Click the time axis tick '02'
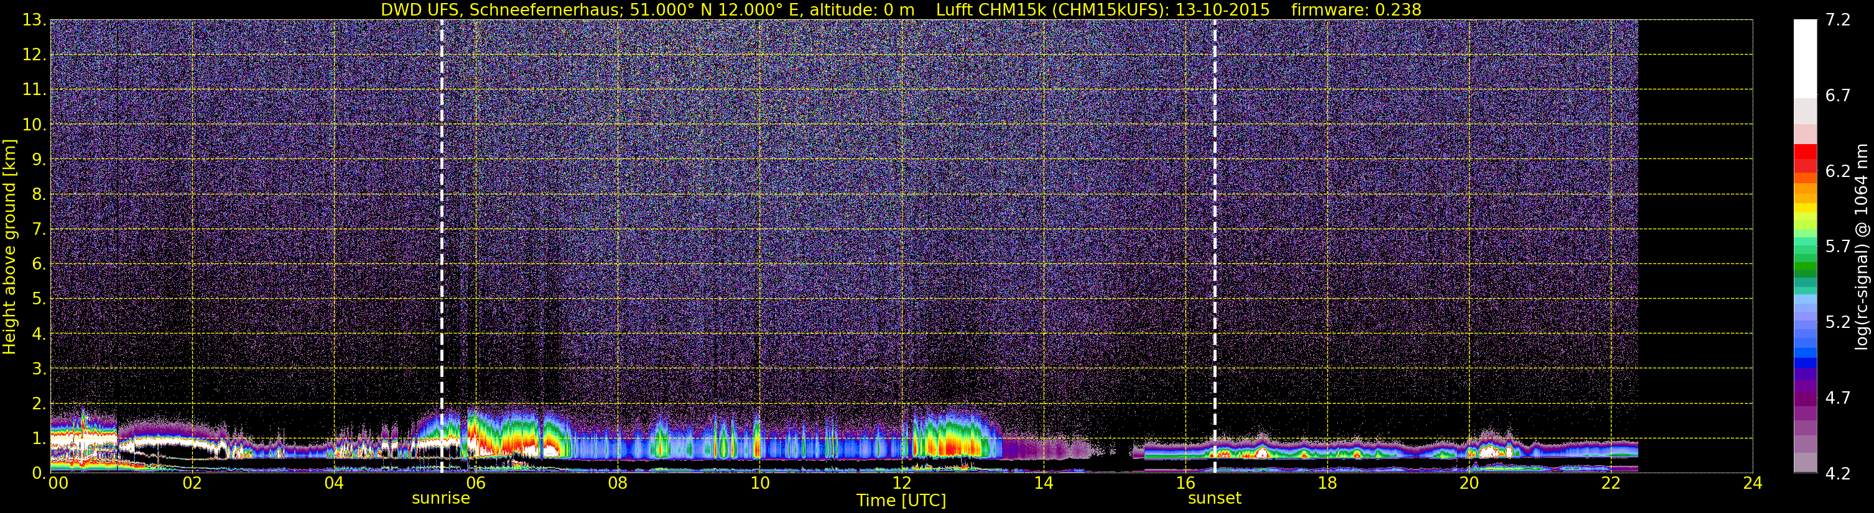The height and width of the screenshot is (513, 1874). (192, 484)
